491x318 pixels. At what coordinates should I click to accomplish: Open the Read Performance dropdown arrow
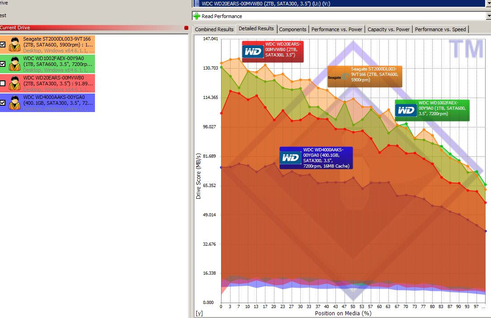pos(488,16)
